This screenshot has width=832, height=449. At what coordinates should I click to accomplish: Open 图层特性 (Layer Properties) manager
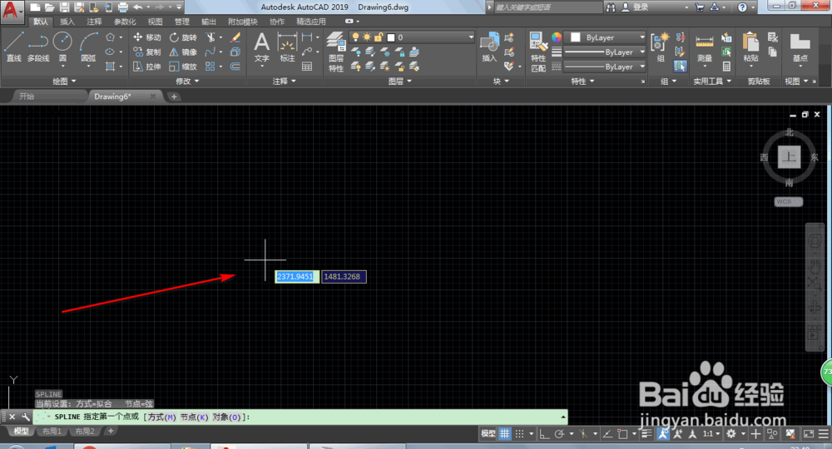coord(336,51)
